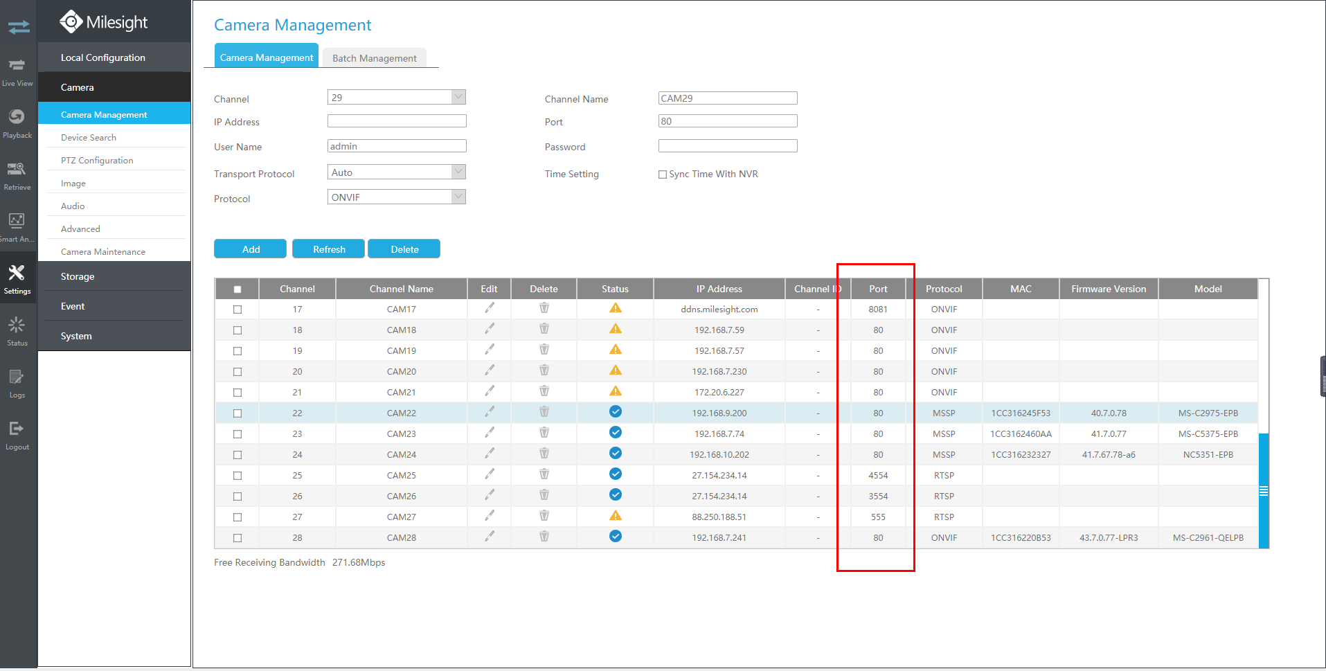
Task: Click the edit pencil for CAM22
Action: click(x=490, y=412)
